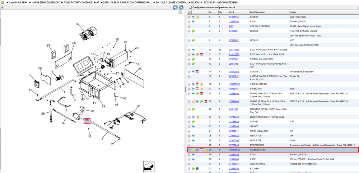Select callout 32 blower in the diagram
Screen dimensions: 359x173
[x=78, y=24]
